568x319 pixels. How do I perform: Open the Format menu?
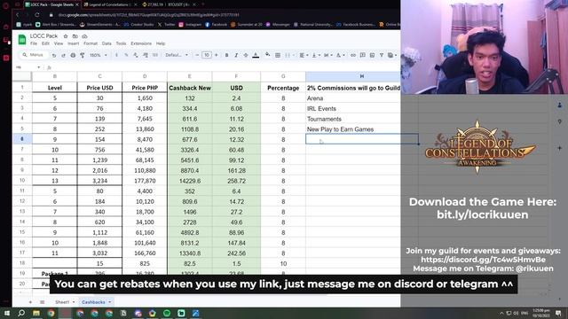(x=91, y=43)
